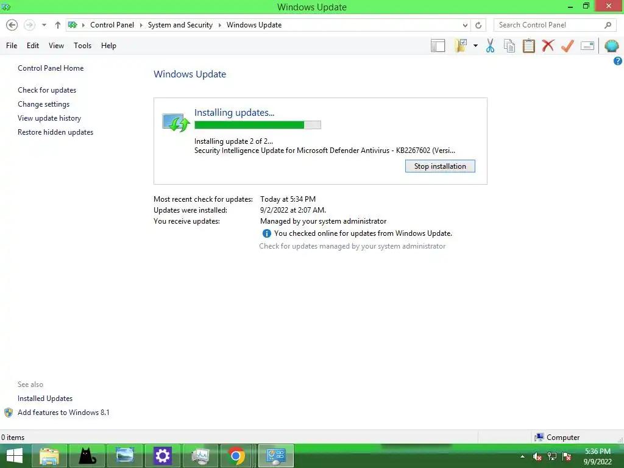
Task: Click the red X Delete icon
Action: click(548, 46)
